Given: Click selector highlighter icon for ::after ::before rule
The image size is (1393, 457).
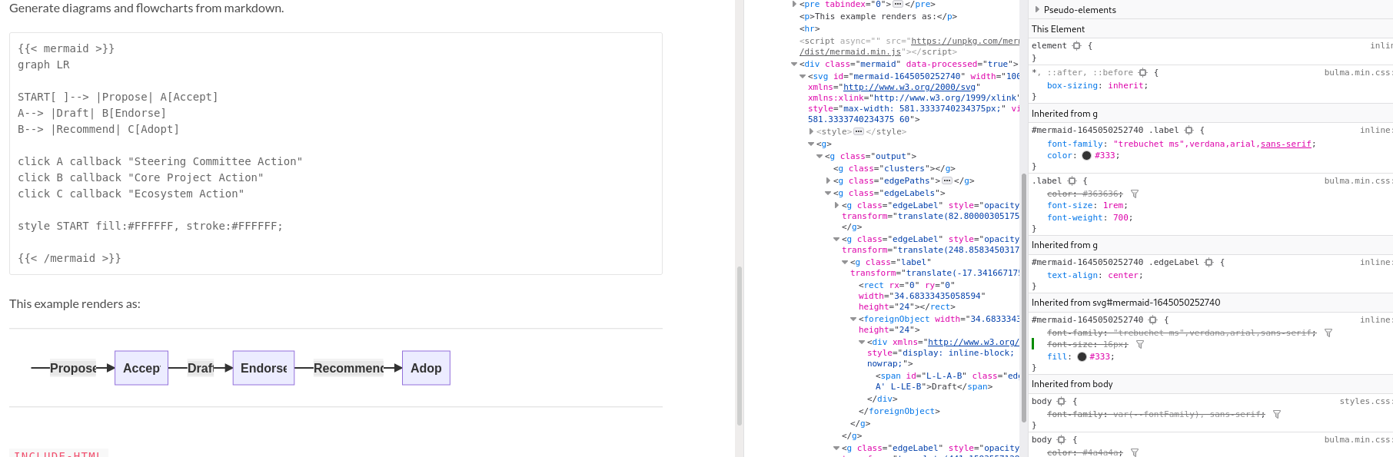Looking at the screenshot, I should [x=1142, y=73].
